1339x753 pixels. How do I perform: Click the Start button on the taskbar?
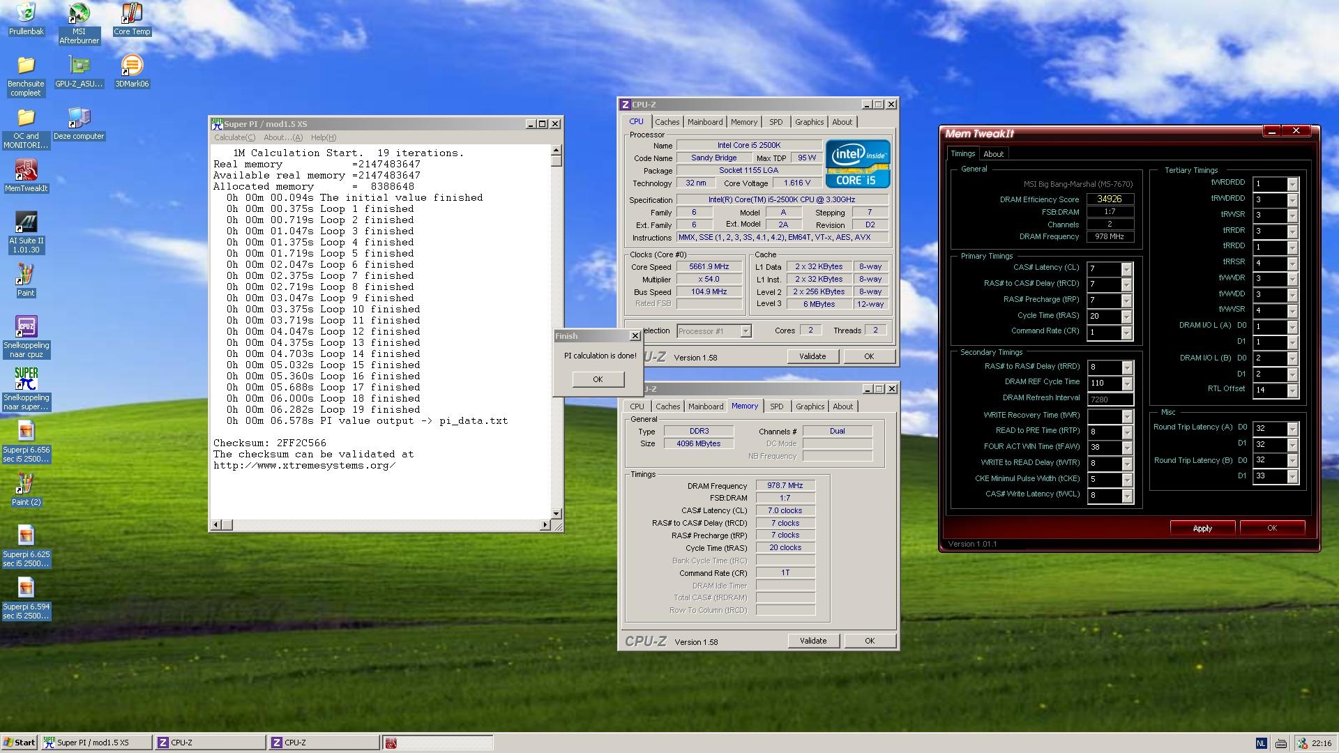[20, 743]
